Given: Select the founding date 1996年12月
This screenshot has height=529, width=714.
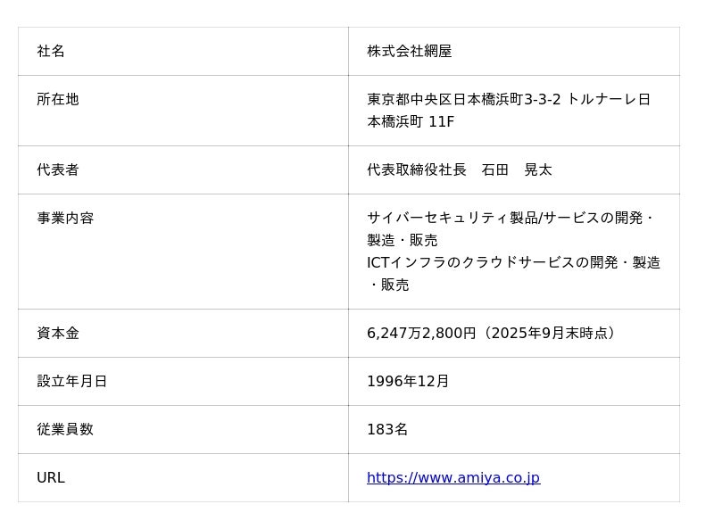Looking at the screenshot, I should pyautogui.click(x=408, y=382).
